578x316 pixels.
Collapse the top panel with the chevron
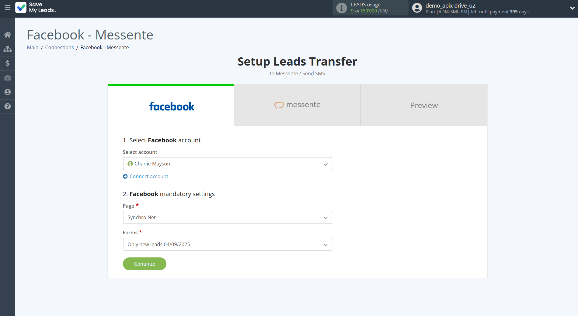tap(571, 8)
